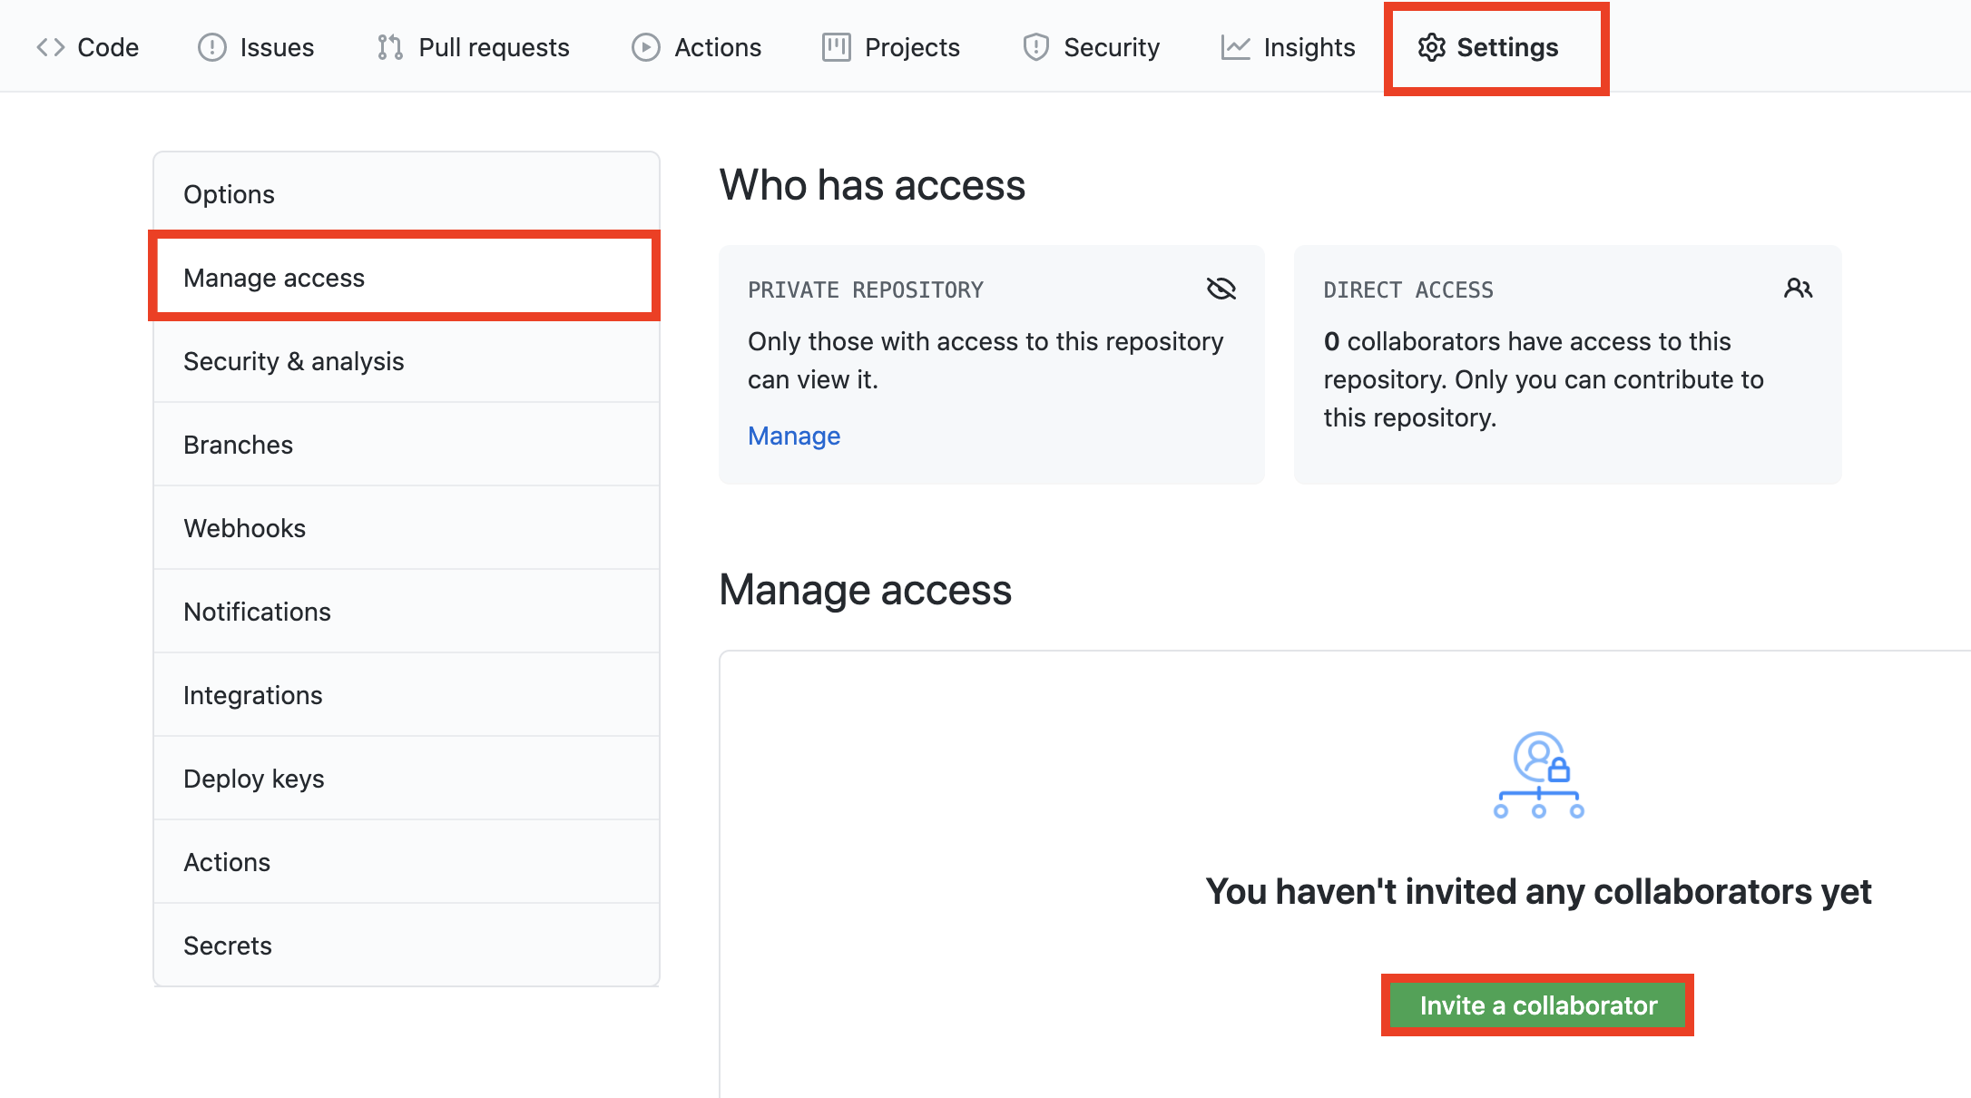The image size is (1971, 1098).
Task: Click the Actions play icon
Action: coord(646,47)
